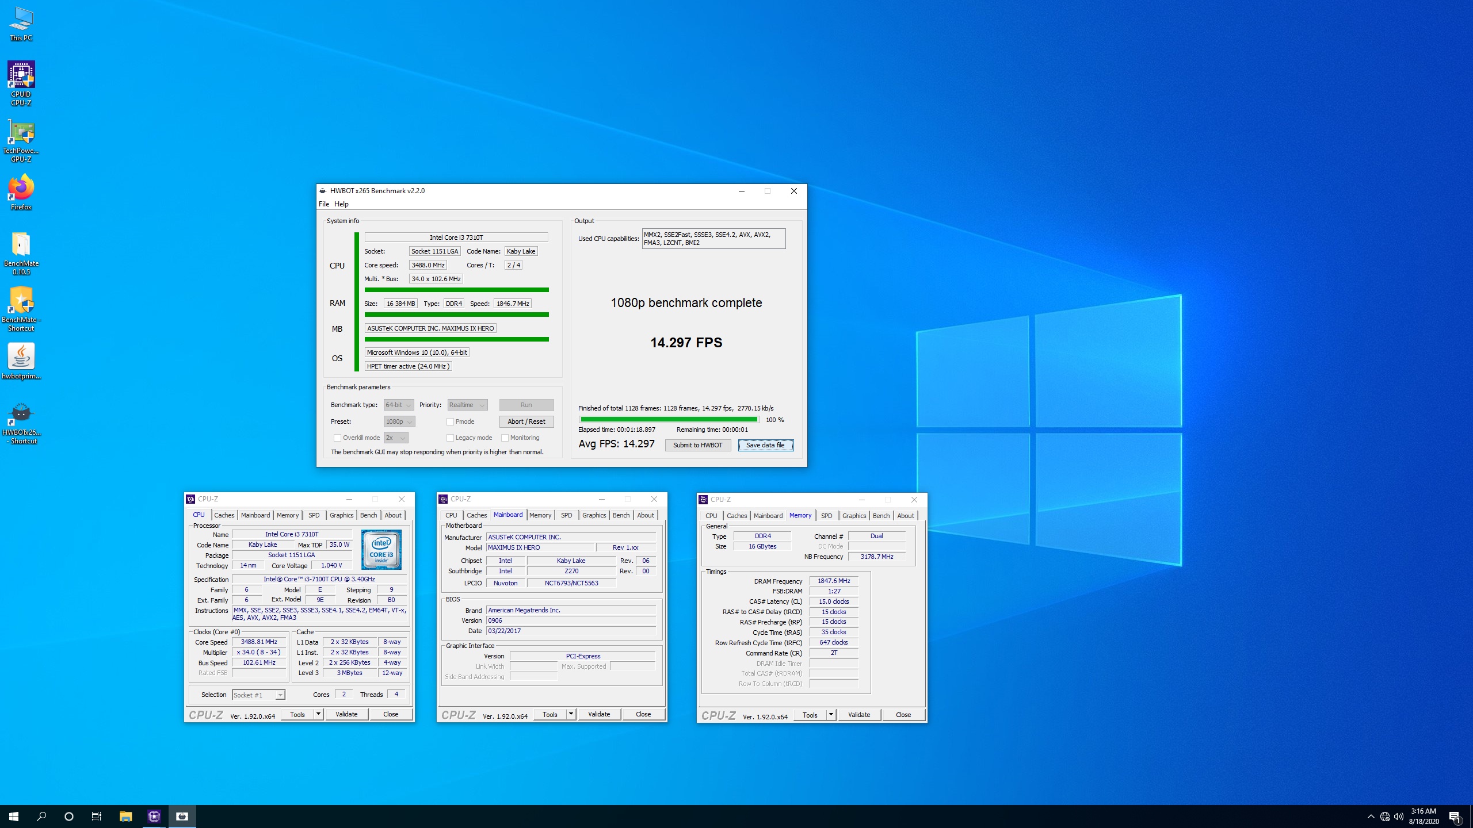Click the Intel Core i3 logo in CPU-Z
1473x828 pixels.
click(x=381, y=550)
